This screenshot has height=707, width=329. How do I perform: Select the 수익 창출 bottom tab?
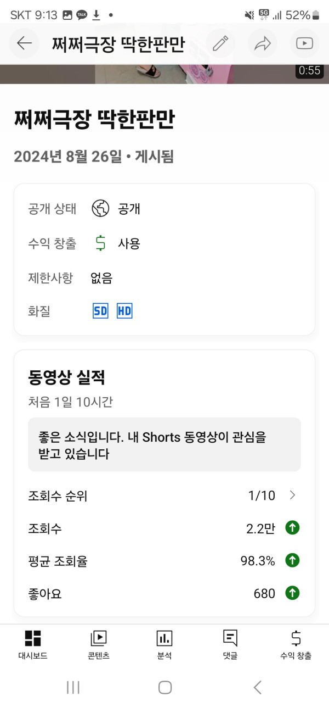tap(296, 644)
